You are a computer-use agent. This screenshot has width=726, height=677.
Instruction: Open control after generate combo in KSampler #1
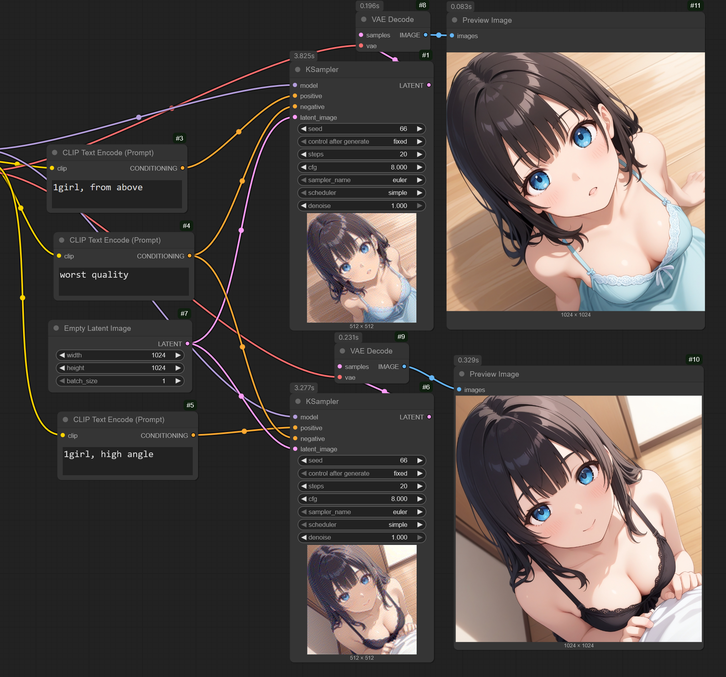click(x=362, y=141)
